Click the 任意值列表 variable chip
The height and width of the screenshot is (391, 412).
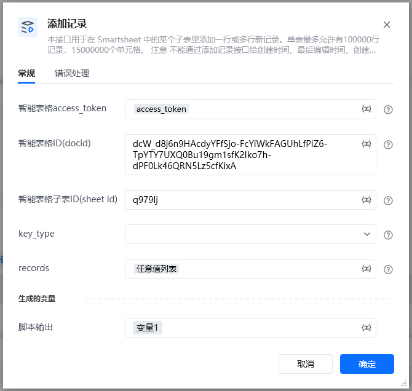[156, 269]
